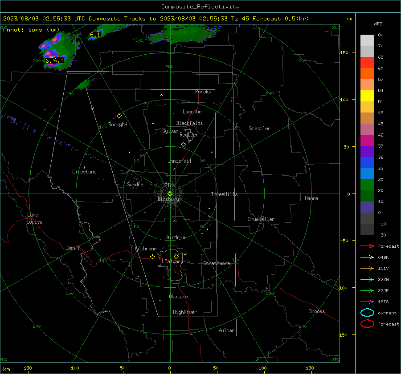Viewport: 401px width, 374px height.
Task: Select the green 22JP track arrow
Action: point(367,290)
